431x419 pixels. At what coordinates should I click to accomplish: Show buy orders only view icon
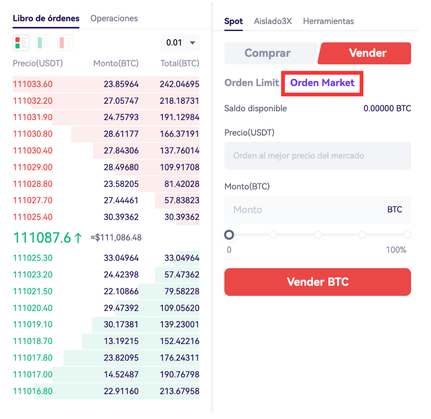click(x=43, y=43)
